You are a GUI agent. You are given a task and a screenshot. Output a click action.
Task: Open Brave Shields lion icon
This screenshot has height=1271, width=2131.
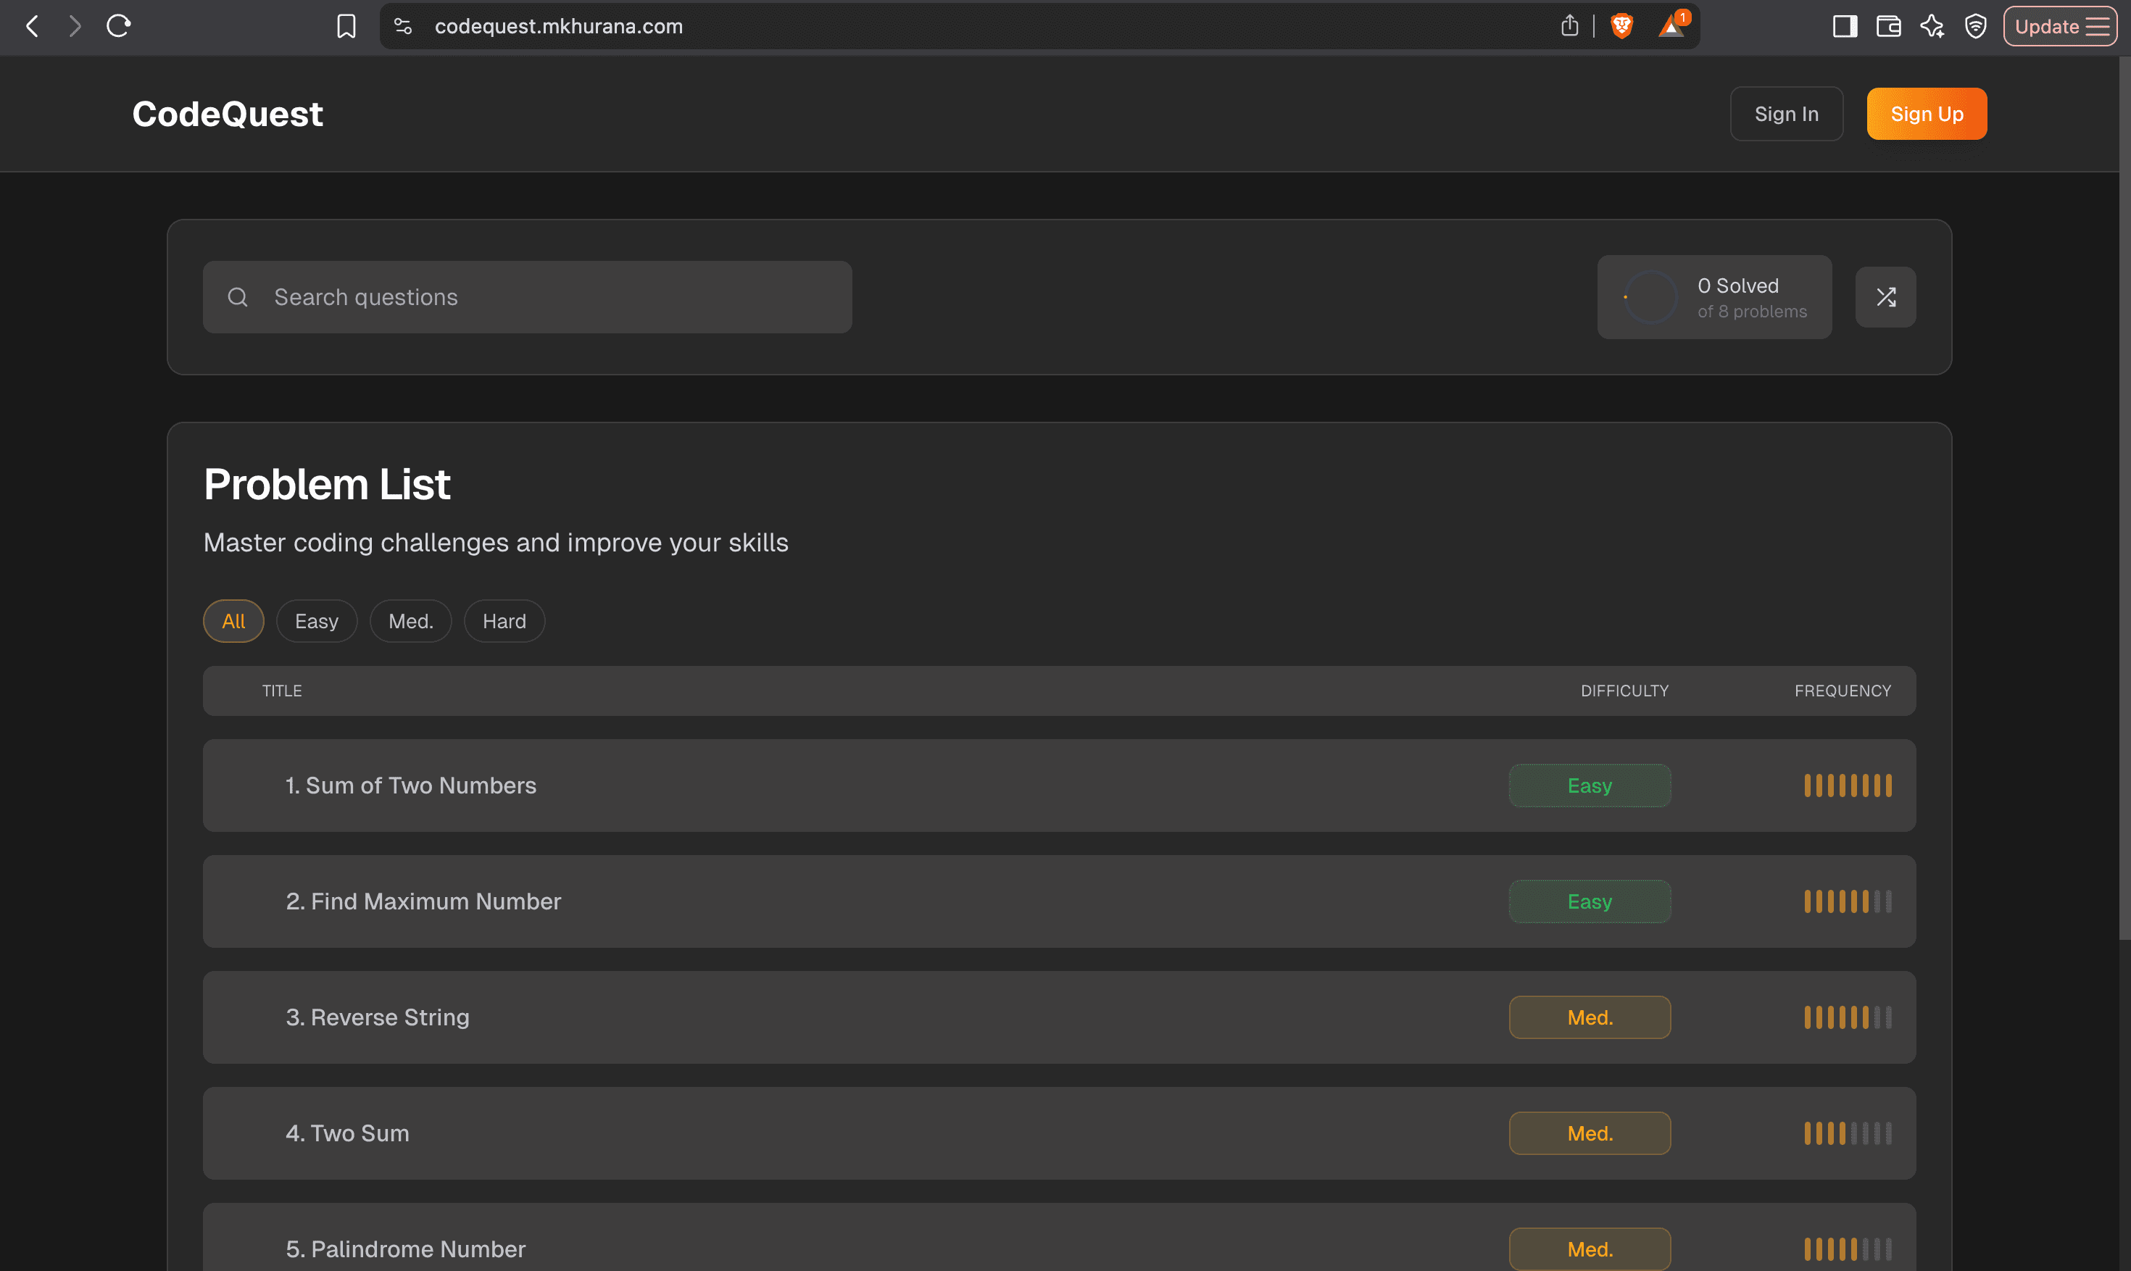pyautogui.click(x=1621, y=25)
